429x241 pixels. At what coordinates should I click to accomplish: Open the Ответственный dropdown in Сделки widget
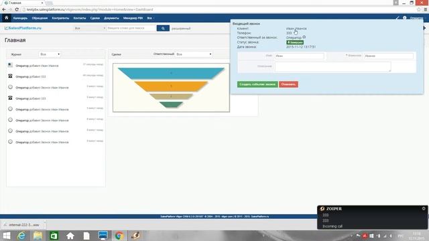pos(194,54)
